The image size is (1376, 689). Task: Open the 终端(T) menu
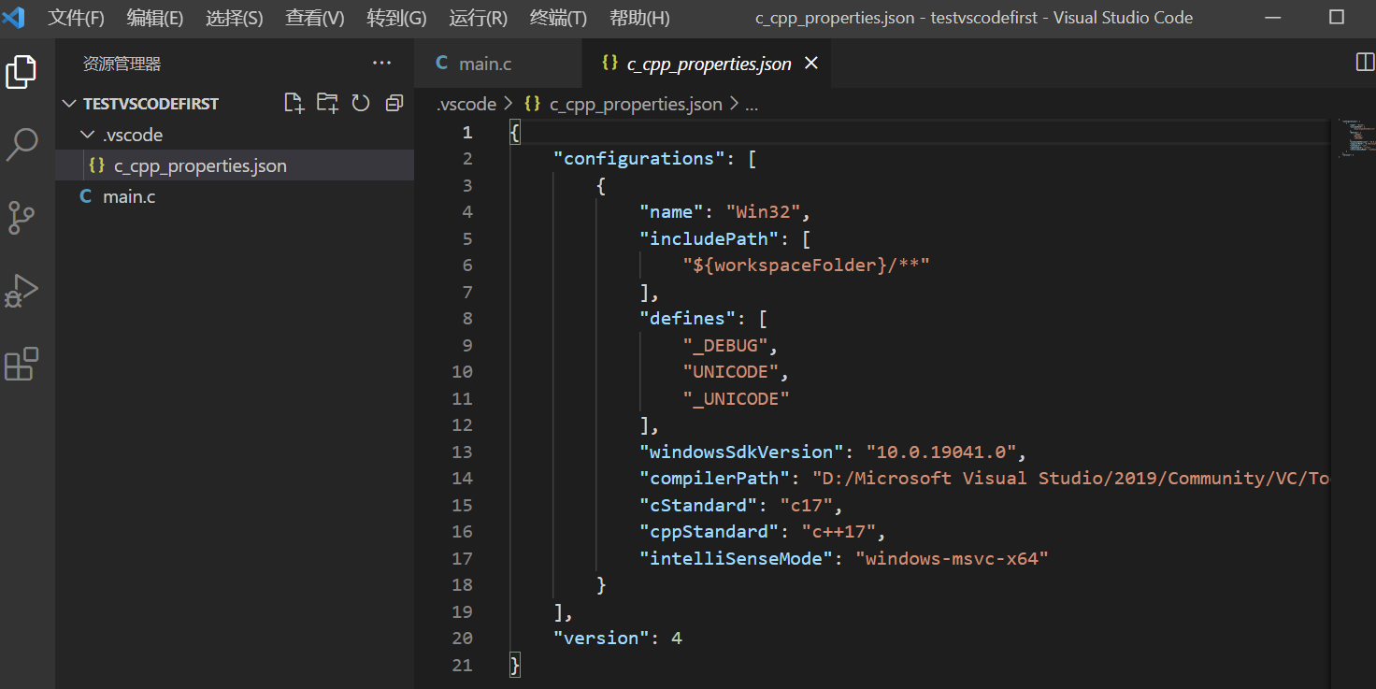pyautogui.click(x=558, y=18)
